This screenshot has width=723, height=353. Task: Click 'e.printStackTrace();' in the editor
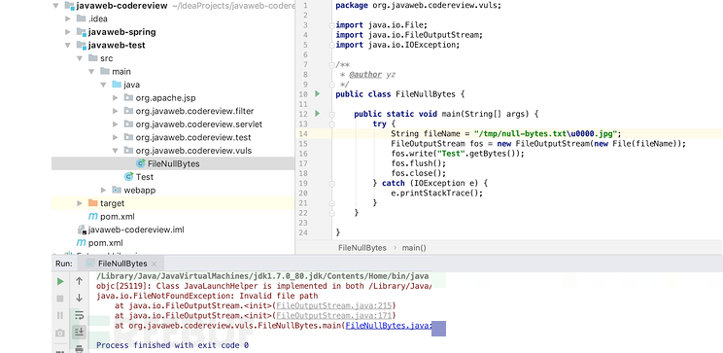tap(436, 193)
